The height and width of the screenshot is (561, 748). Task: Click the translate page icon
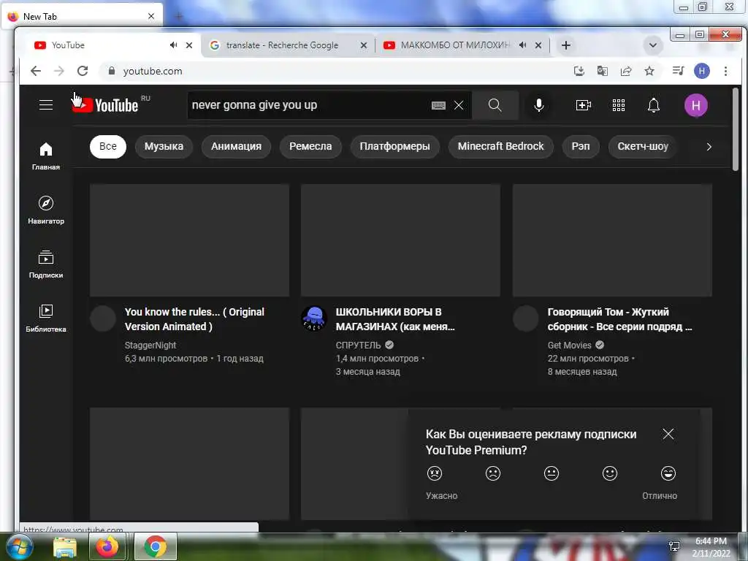pos(603,71)
